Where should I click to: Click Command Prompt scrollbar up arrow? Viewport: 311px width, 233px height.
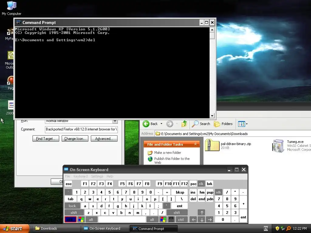tap(212, 30)
